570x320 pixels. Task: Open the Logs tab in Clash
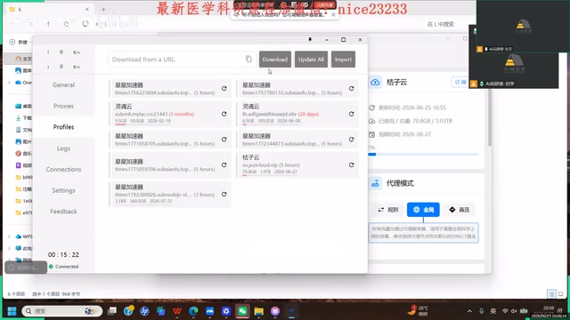63,148
